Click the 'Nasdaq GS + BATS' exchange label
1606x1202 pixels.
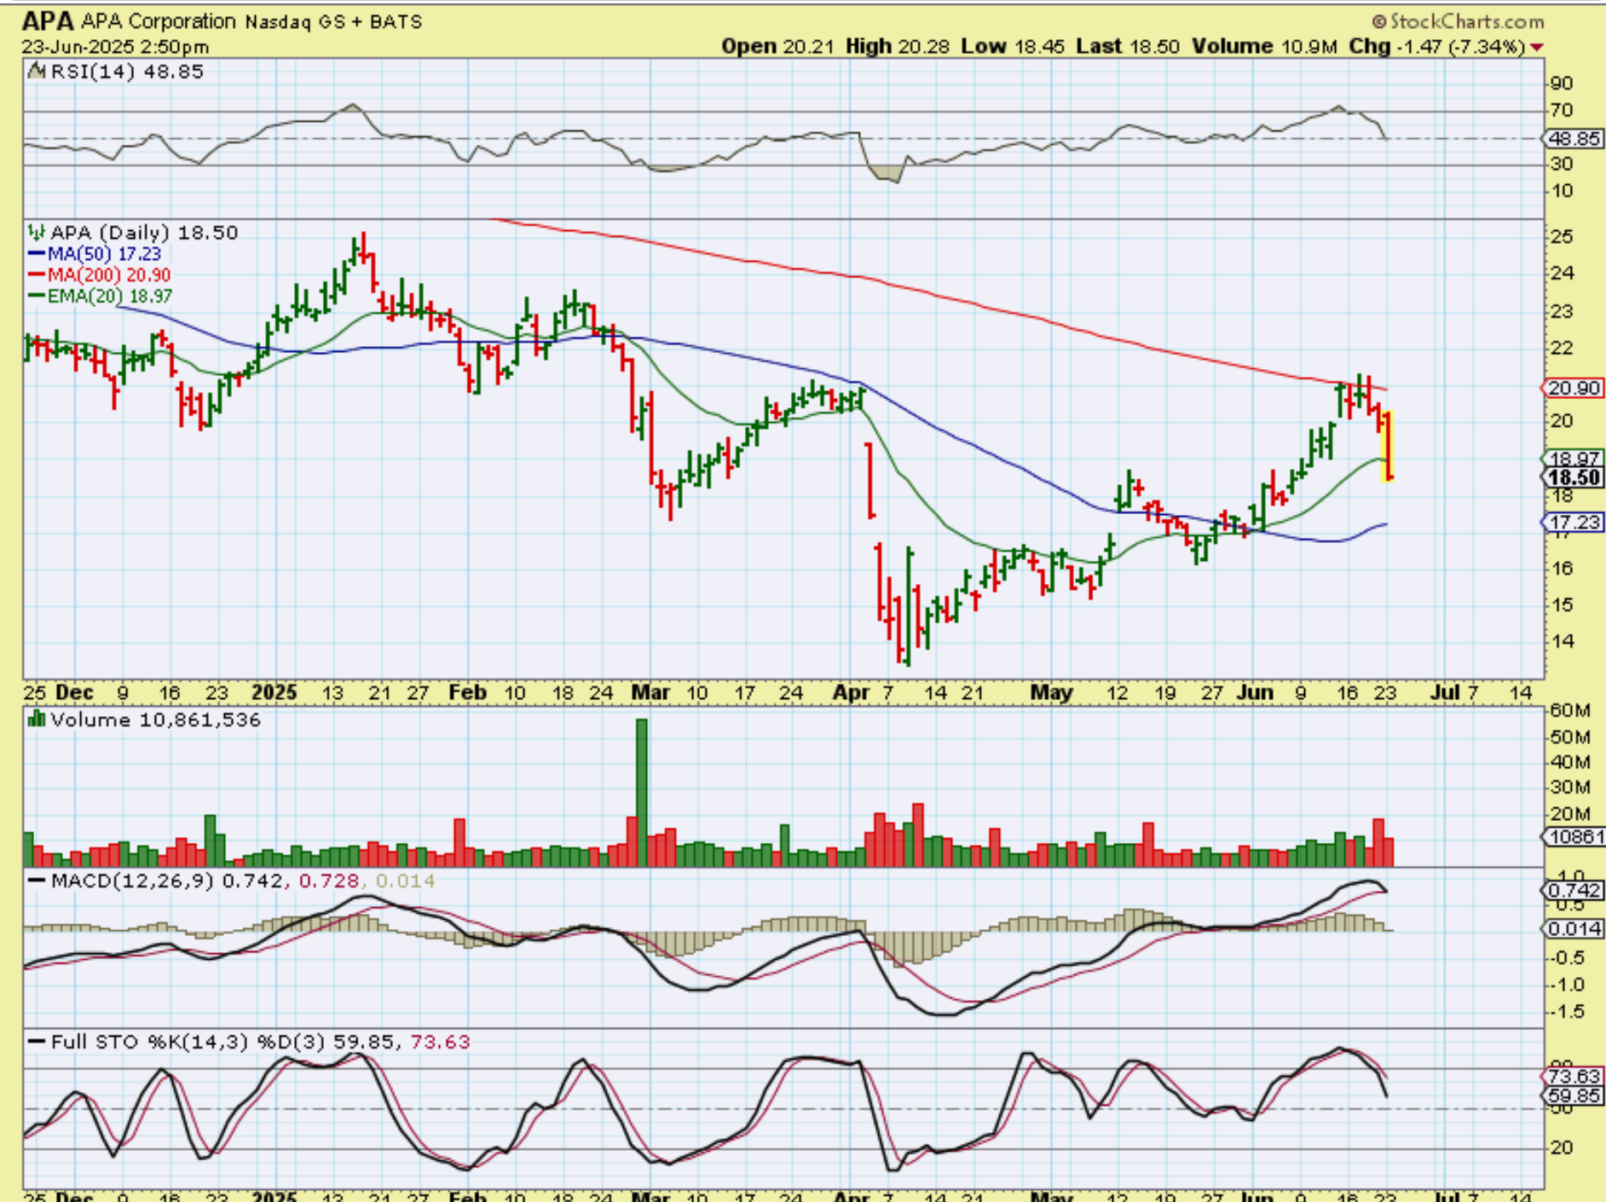tap(333, 21)
